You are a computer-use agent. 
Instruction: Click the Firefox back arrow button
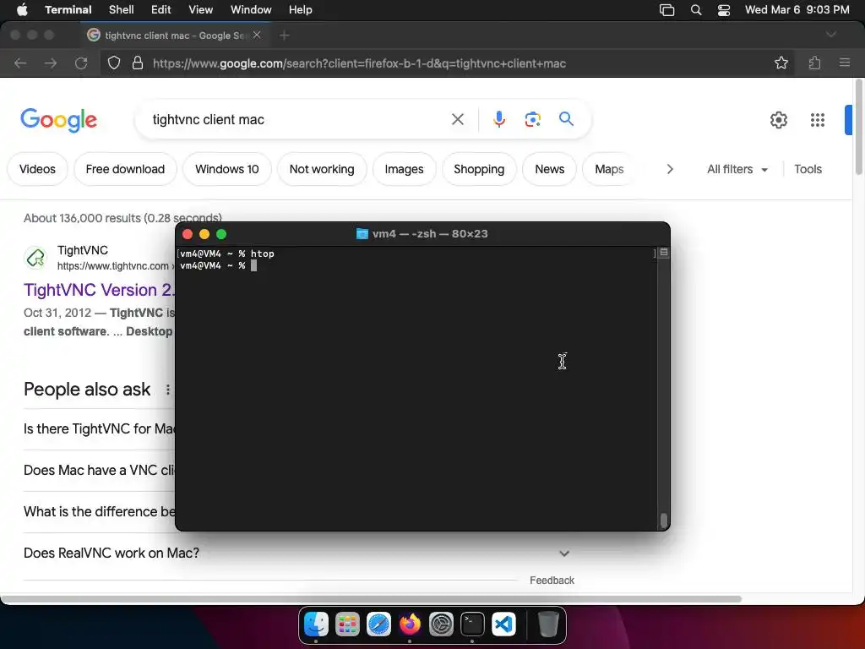pyautogui.click(x=20, y=63)
